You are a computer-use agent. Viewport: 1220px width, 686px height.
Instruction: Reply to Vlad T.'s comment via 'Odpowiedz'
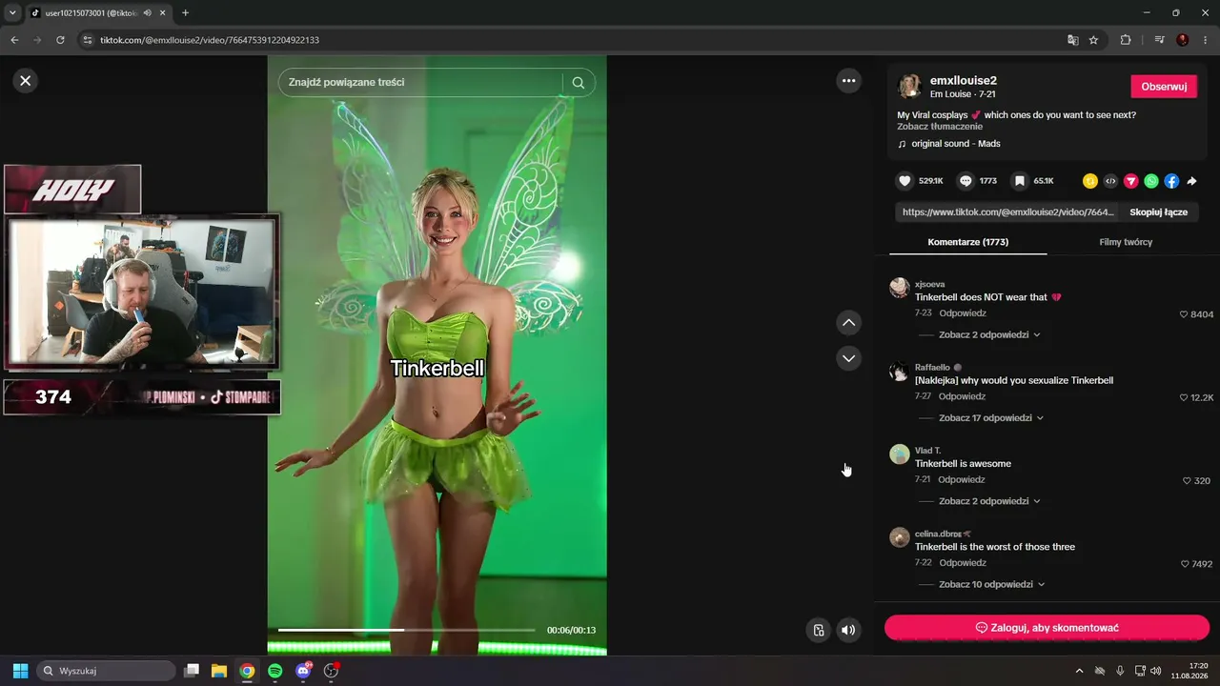(x=963, y=480)
